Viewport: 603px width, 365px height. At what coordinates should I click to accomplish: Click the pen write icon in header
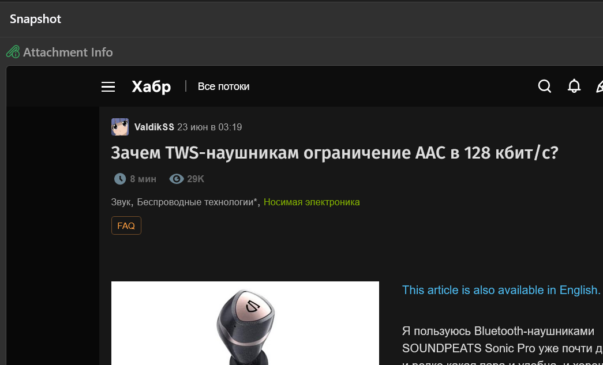pos(600,86)
